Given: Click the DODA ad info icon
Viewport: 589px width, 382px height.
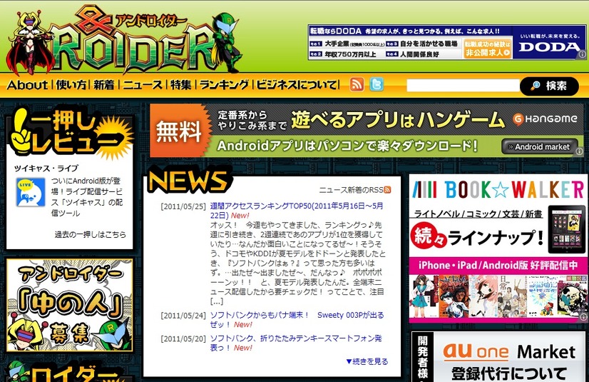Looking at the screenshot, I should [583, 54].
